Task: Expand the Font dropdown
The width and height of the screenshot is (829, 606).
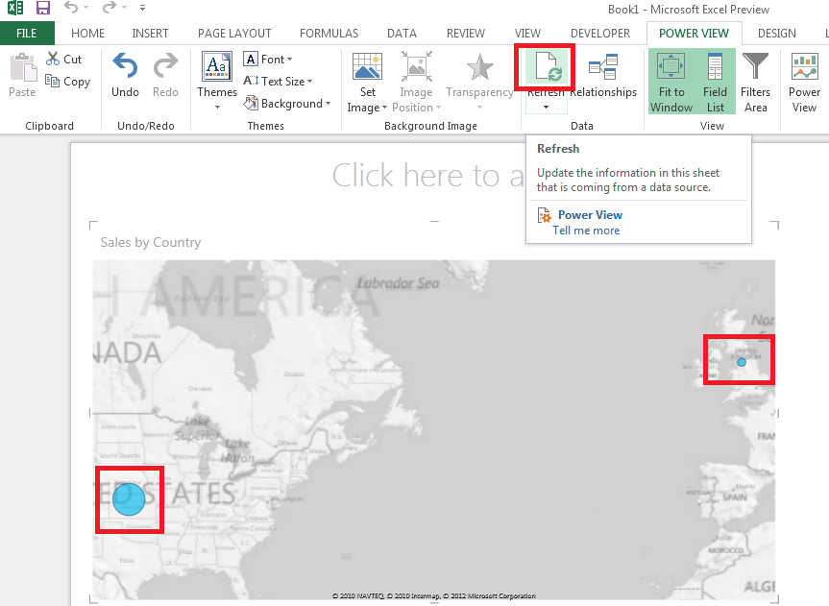Action: tap(268, 60)
